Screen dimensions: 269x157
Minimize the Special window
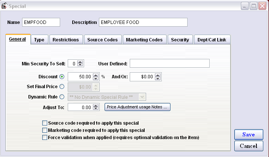tap(245, 6)
